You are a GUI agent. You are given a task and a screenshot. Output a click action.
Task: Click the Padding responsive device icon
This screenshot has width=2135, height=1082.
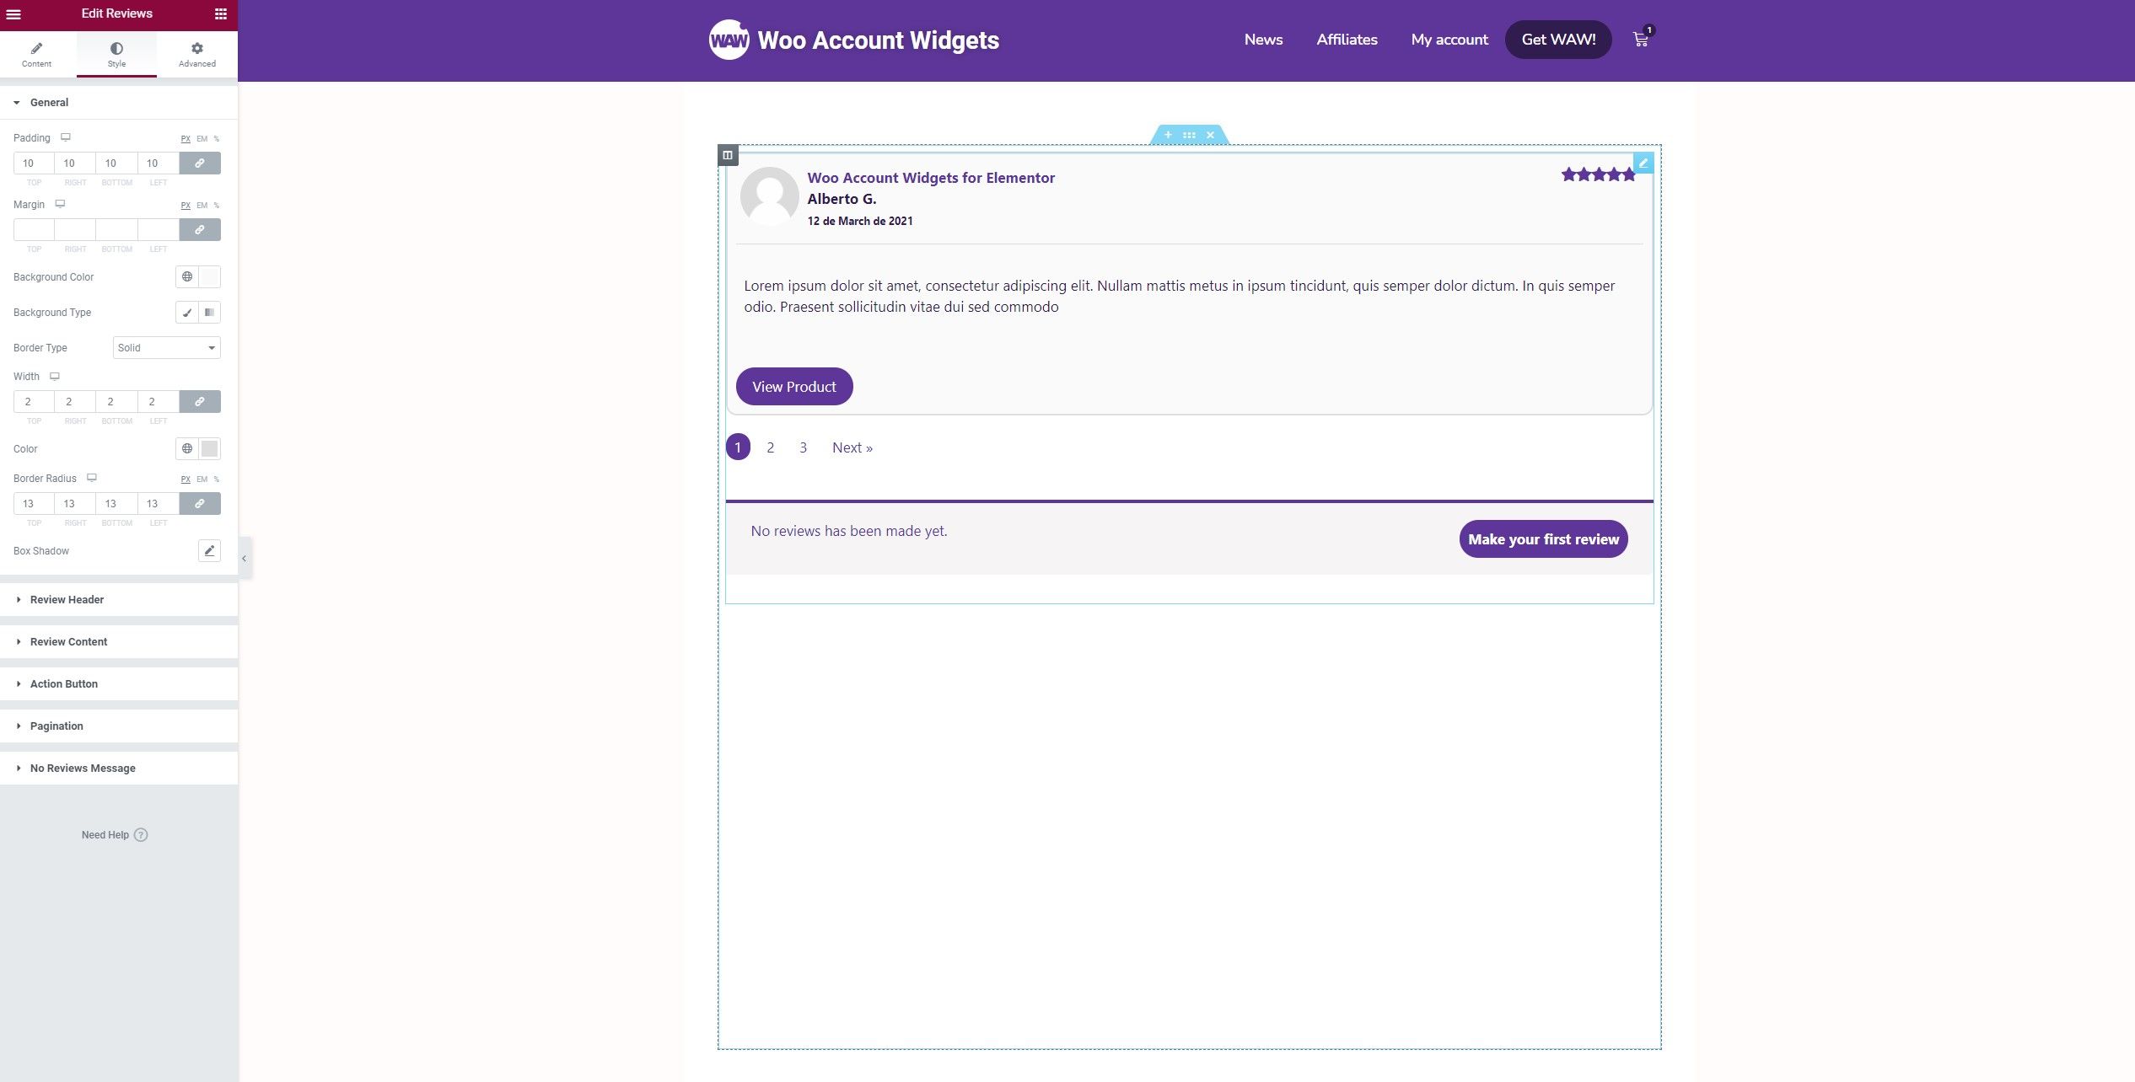click(x=66, y=137)
